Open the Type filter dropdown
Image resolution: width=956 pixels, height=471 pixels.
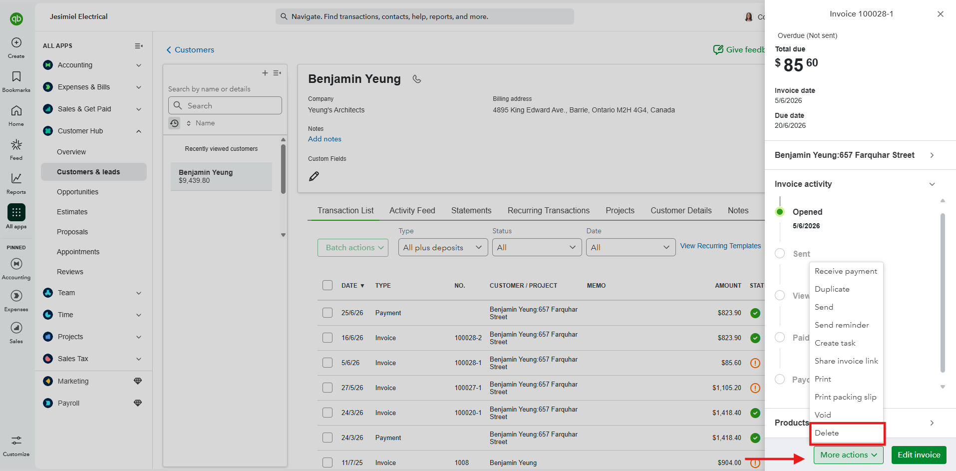(x=443, y=248)
